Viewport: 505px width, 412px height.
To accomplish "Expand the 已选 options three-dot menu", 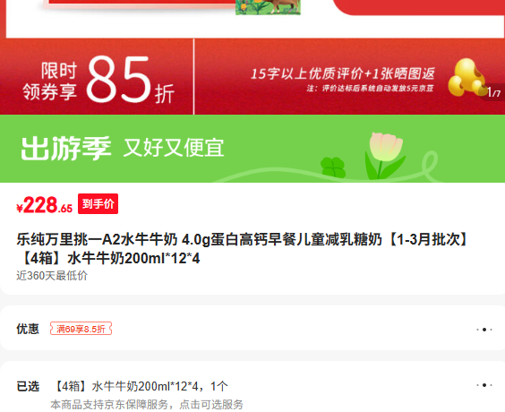I will click(484, 385).
